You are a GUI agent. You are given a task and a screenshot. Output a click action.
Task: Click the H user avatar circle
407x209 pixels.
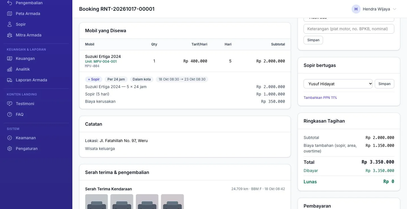tap(356, 9)
